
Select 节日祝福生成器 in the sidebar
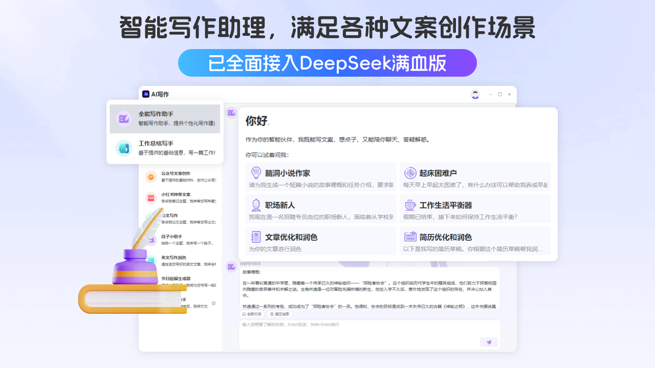[176, 279]
